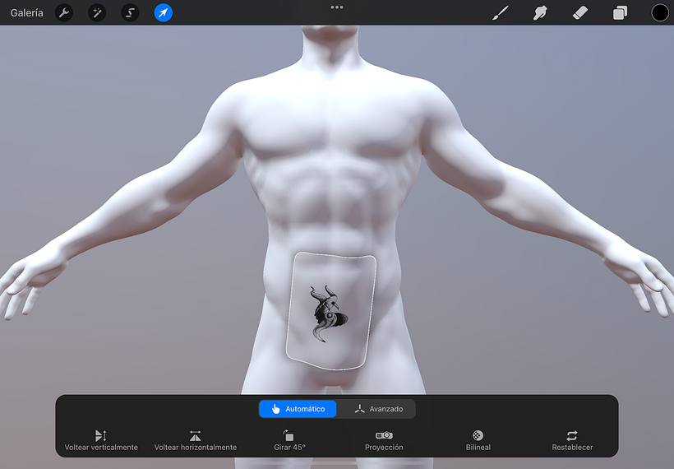Open the Layers panel
674x469 pixels.
(x=620, y=13)
